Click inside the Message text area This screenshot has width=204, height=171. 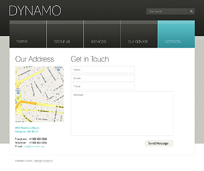pyautogui.click(x=122, y=114)
